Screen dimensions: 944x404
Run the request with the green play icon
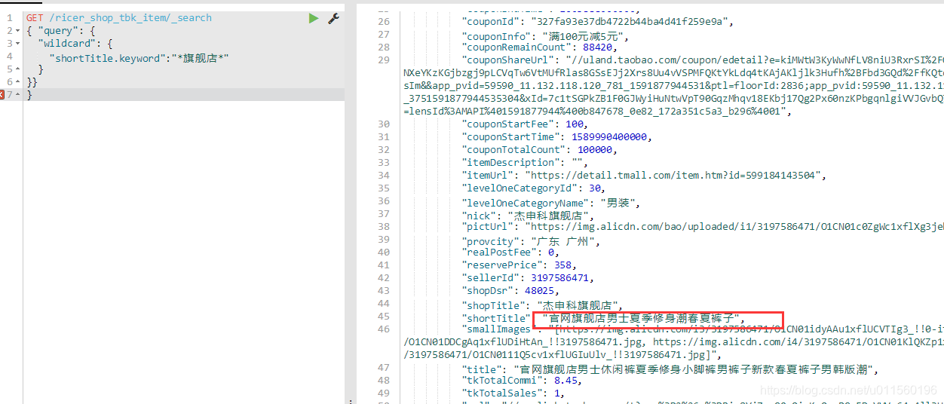(x=314, y=18)
